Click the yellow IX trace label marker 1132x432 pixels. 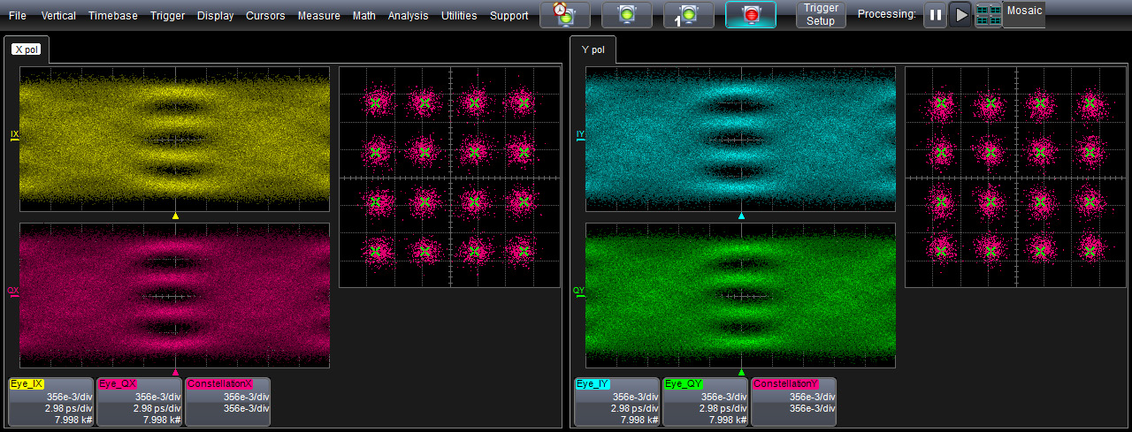pyautogui.click(x=14, y=135)
